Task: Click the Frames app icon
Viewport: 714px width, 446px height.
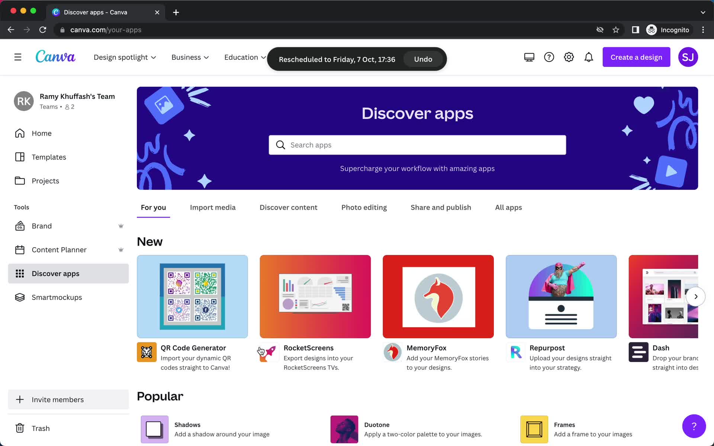Action: 534,429
